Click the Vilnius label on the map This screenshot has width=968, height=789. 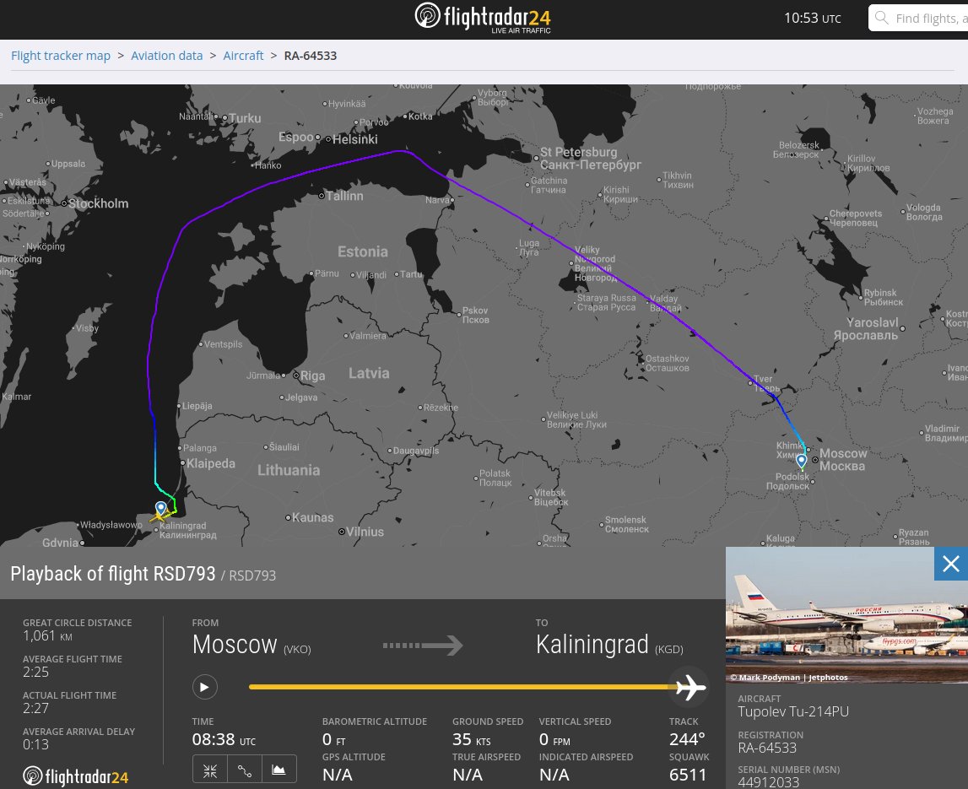[365, 532]
